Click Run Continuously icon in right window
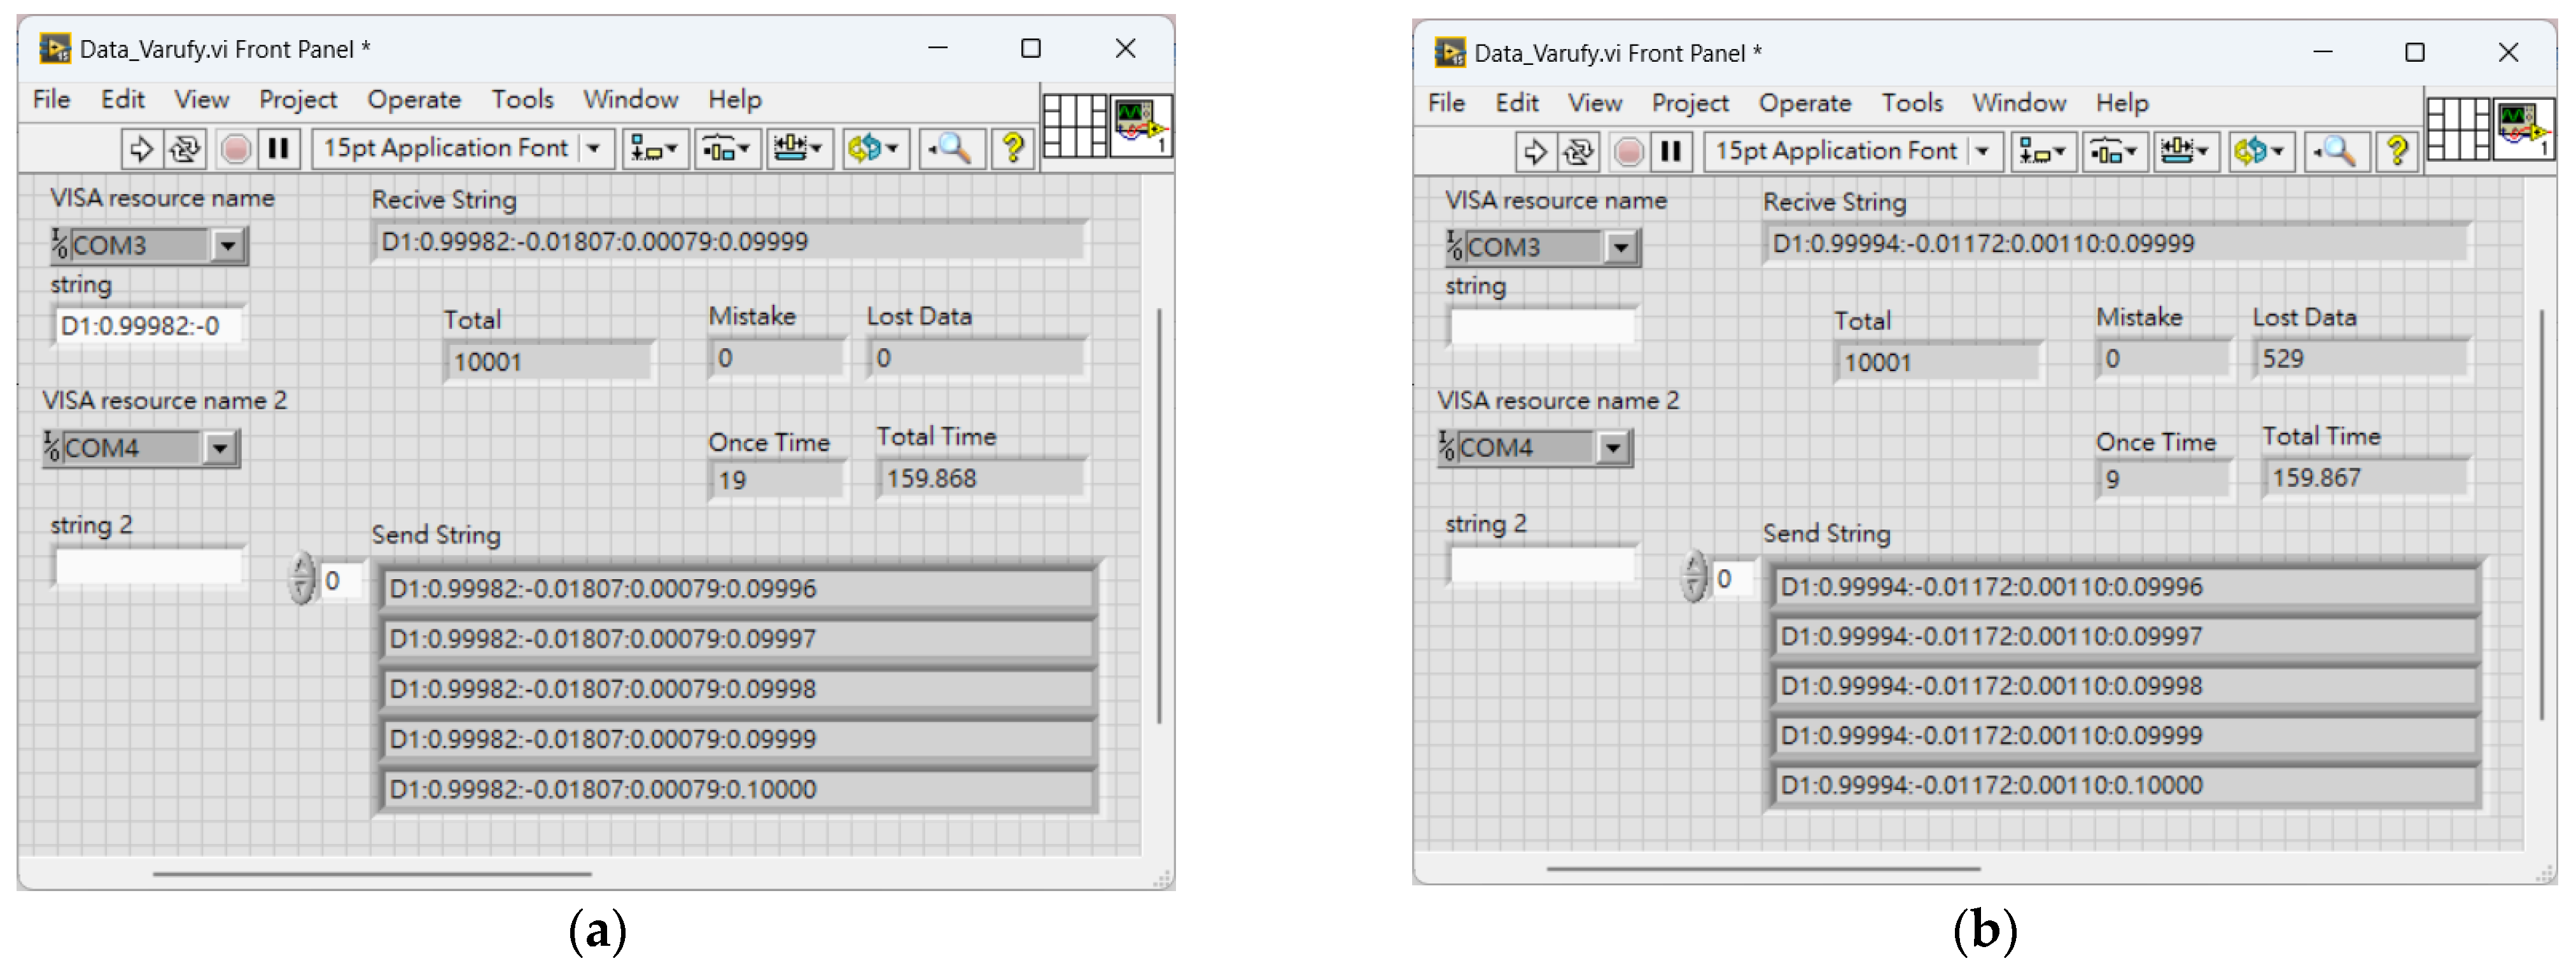 [x=1578, y=152]
